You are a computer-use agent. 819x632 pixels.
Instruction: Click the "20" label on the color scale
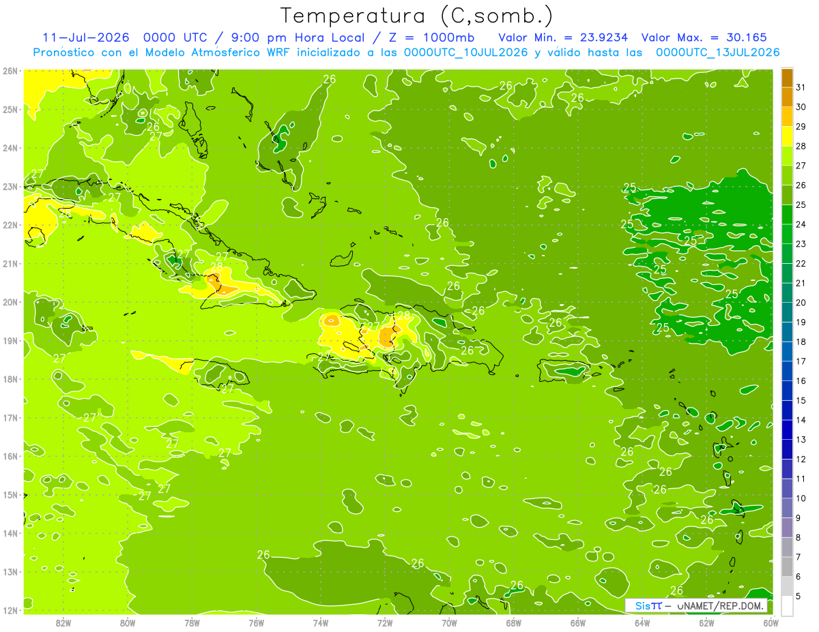tap(801, 303)
